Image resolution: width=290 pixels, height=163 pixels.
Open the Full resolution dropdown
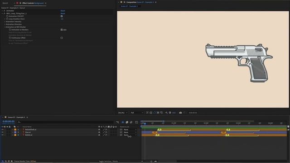pos(137,113)
